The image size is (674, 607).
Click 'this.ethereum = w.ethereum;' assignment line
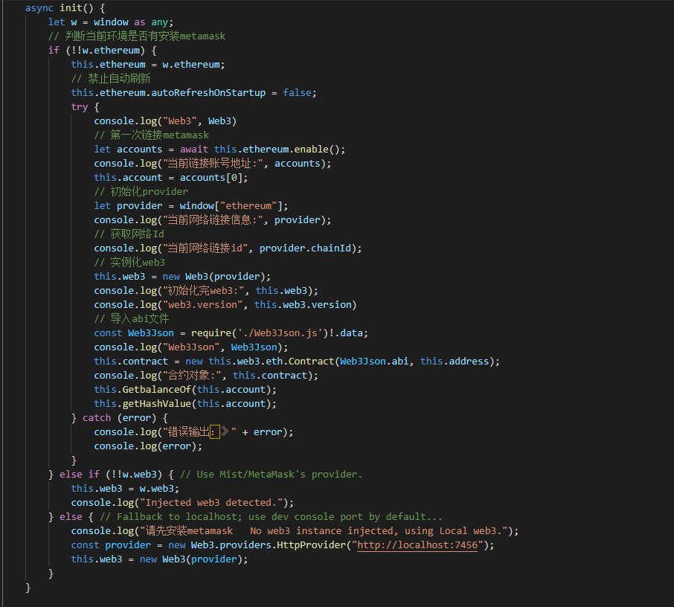(148, 65)
